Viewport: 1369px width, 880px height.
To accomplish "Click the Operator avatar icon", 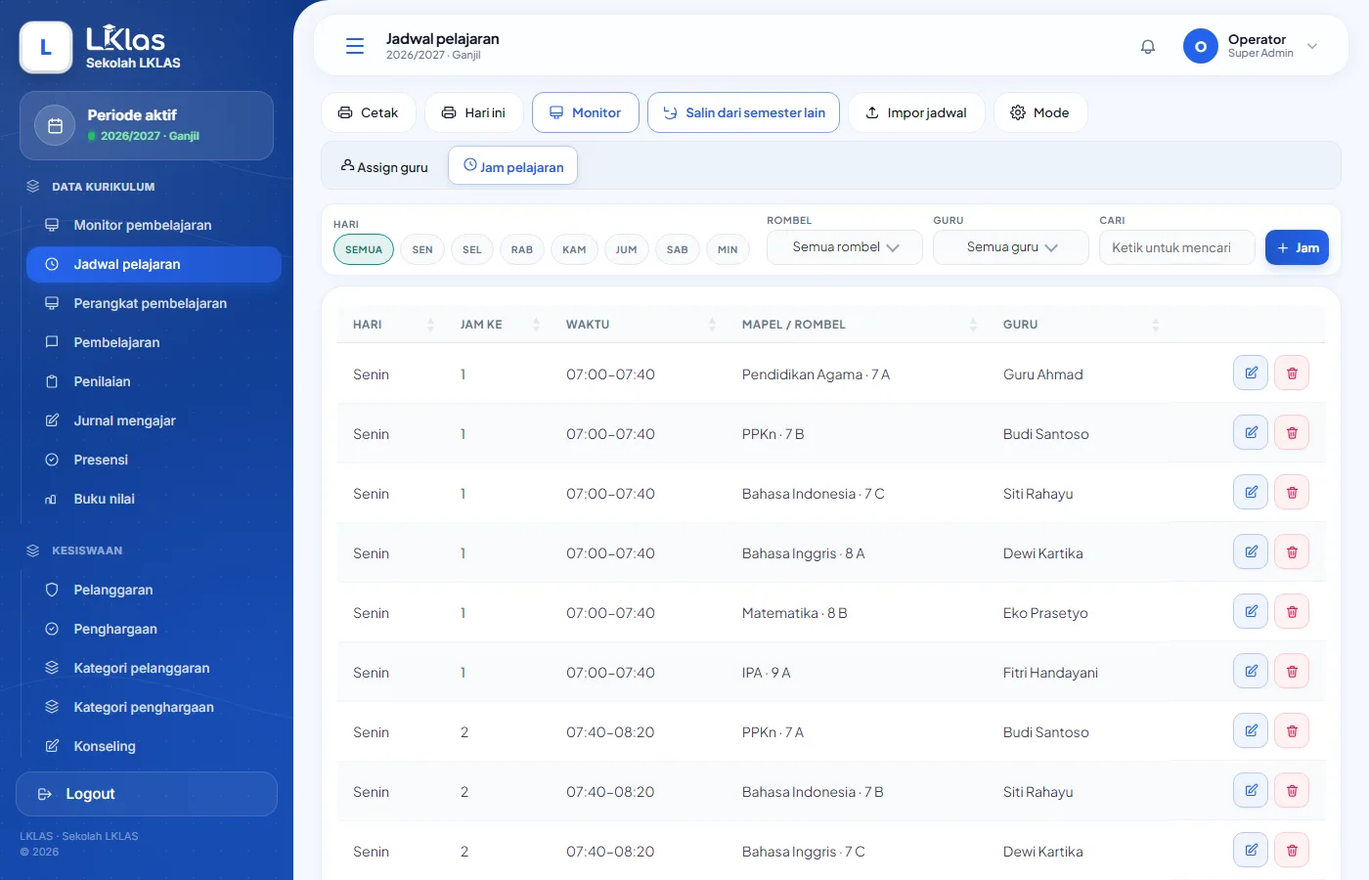I will coord(1200,46).
